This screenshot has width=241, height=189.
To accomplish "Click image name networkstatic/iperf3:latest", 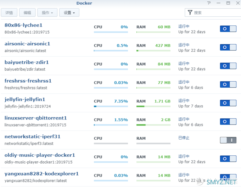I will point(29,144).
